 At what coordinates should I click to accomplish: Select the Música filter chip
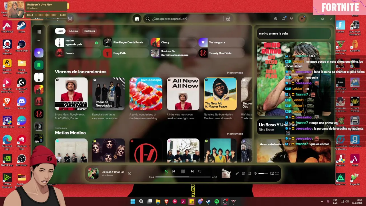pyautogui.click(x=73, y=31)
